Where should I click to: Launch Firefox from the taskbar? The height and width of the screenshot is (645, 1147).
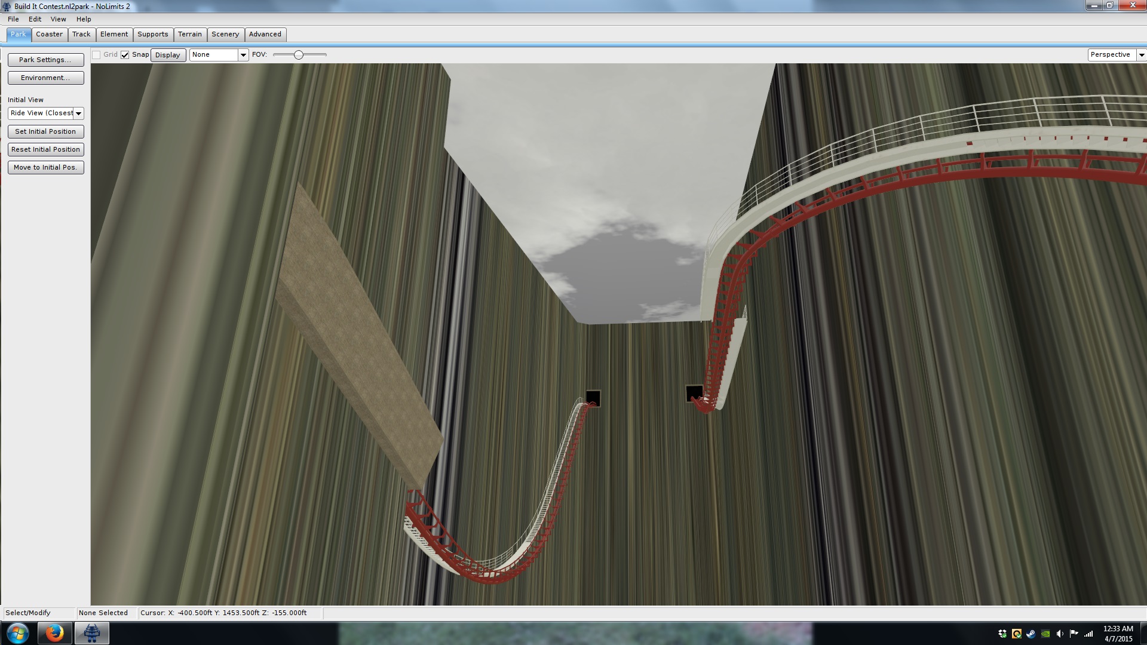(x=54, y=633)
